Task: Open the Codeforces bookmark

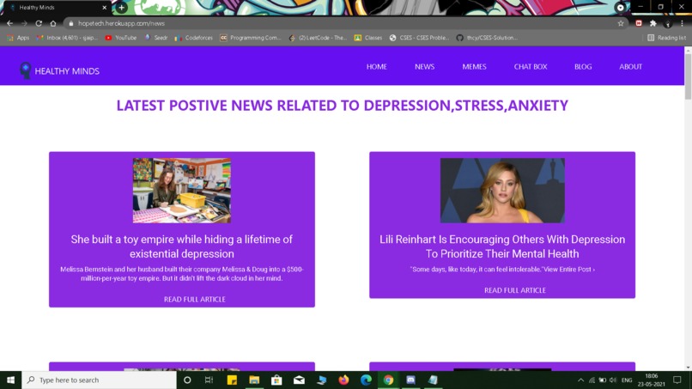Action: click(x=194, y=38)
